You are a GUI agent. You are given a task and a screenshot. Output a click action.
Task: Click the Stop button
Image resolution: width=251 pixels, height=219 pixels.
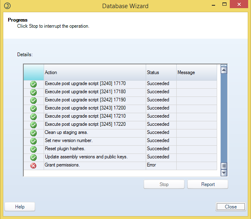pos(164,184)
